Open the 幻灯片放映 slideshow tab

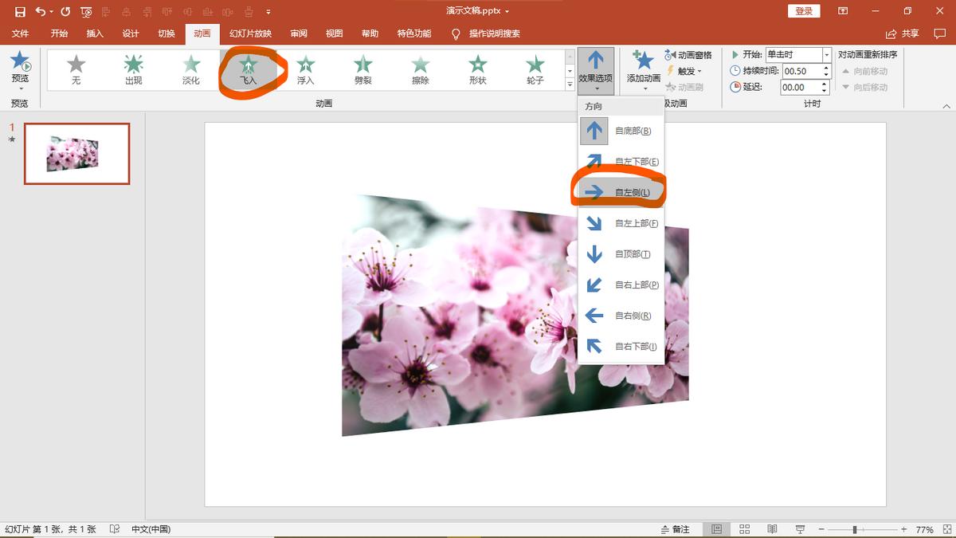(250, 33)
